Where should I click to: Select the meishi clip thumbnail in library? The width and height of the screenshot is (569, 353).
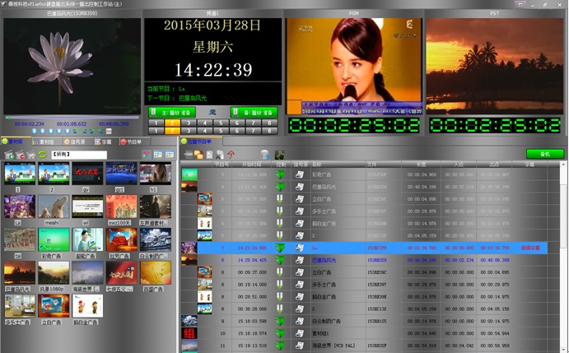(54, 207)
